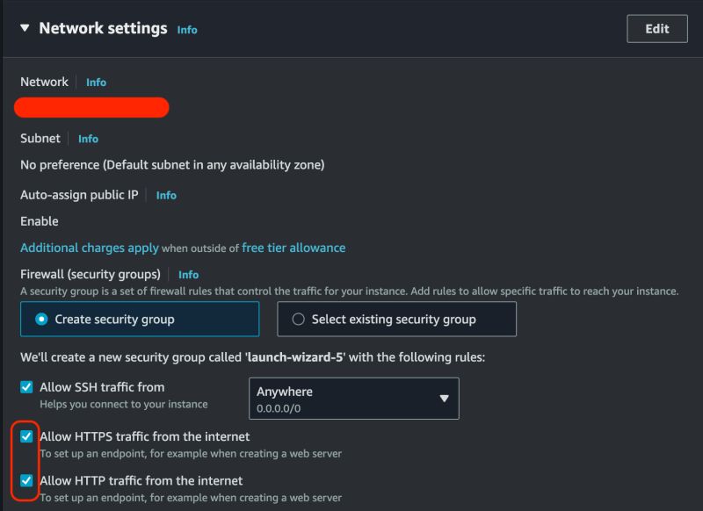
Task: Click the Network settings heading text
Action: [x=103, y=28]
